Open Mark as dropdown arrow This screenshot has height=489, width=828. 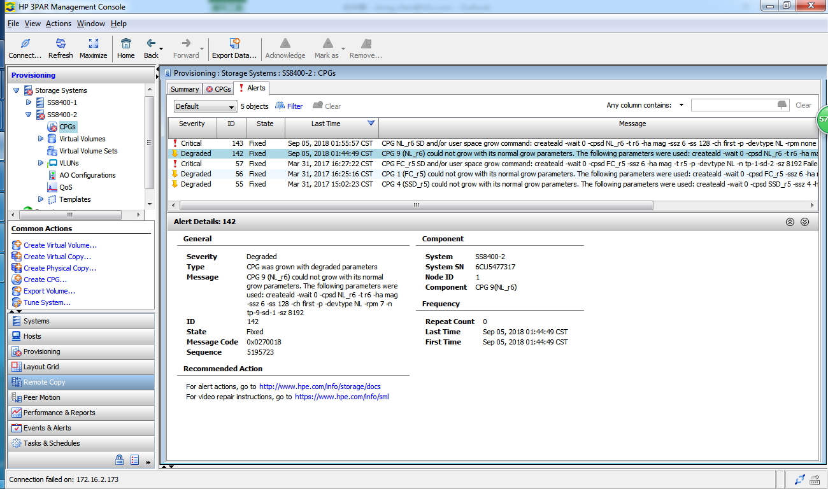[x=343, y=48]
